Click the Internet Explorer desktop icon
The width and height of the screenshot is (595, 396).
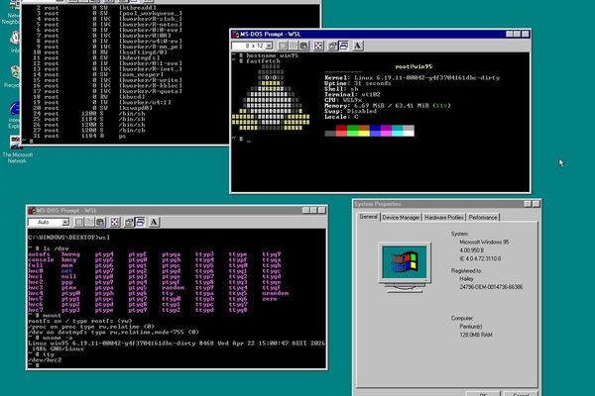pos(15,115)
